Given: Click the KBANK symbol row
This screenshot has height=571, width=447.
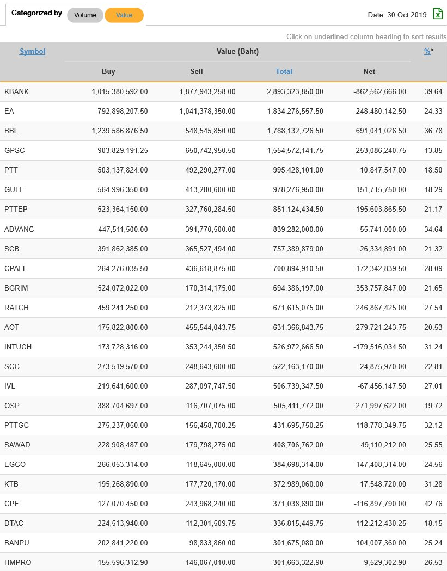Looking at the screenshot, I should [16, 92].
